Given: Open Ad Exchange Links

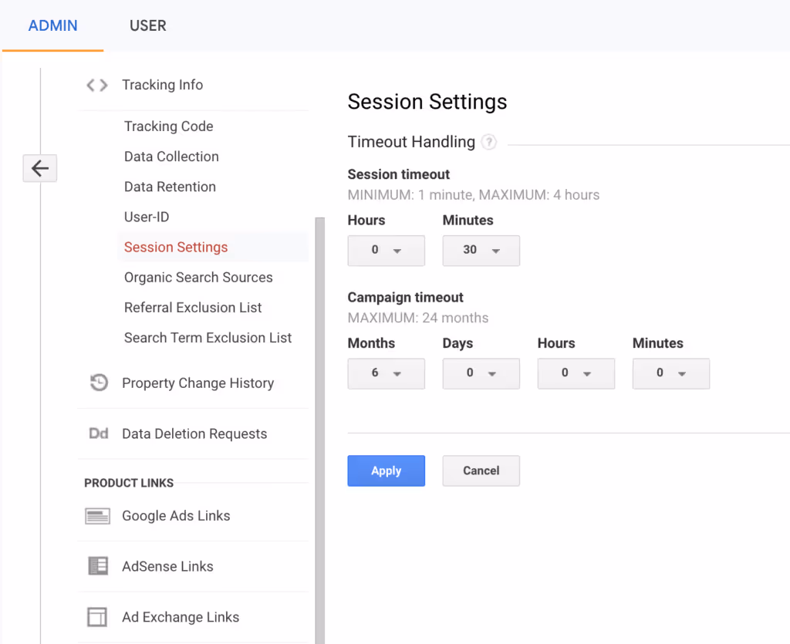Looking at the screenshot, I should click(x=181, y=617).
